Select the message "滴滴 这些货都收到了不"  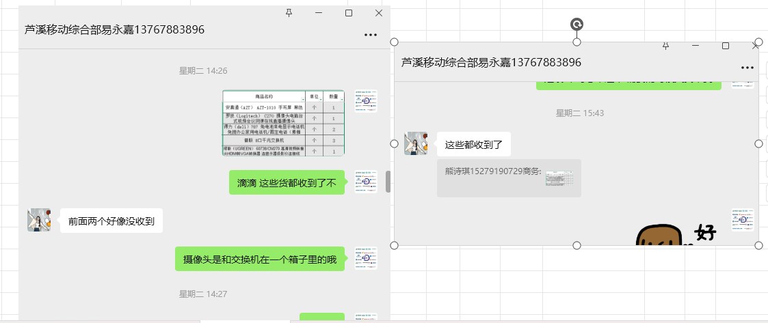coord(287,183)
